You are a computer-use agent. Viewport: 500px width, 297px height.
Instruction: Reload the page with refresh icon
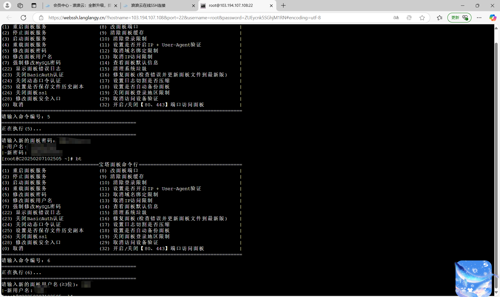pos(23,18)
